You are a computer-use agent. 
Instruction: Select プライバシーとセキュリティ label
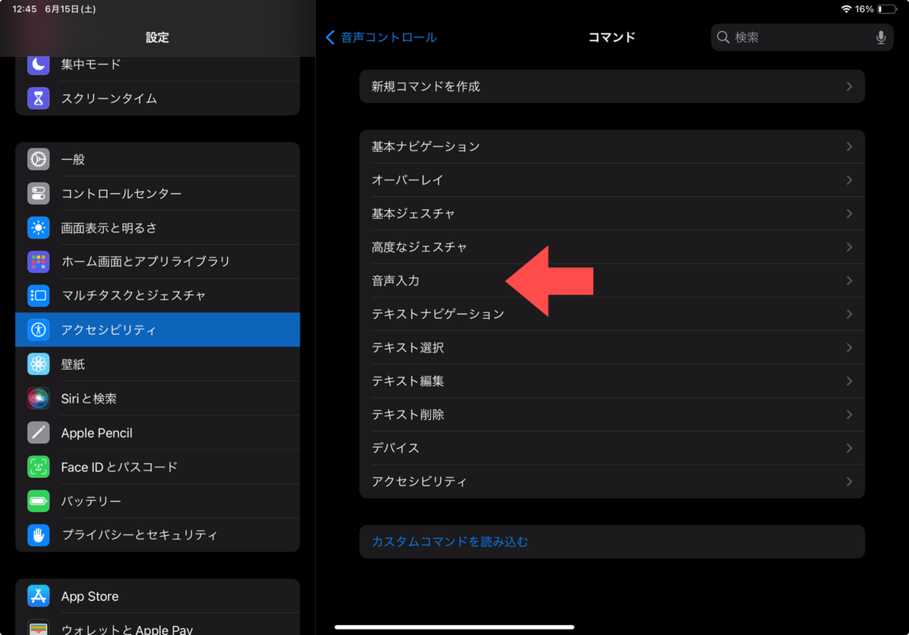[x=139, y=535]
